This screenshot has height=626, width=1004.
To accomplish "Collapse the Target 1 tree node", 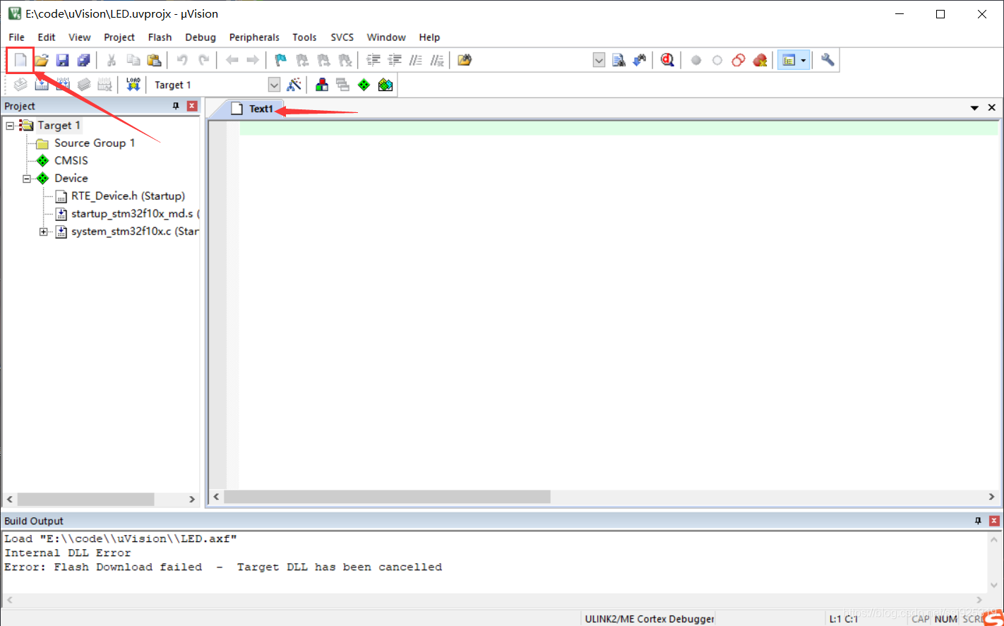I will click(10, 126).
